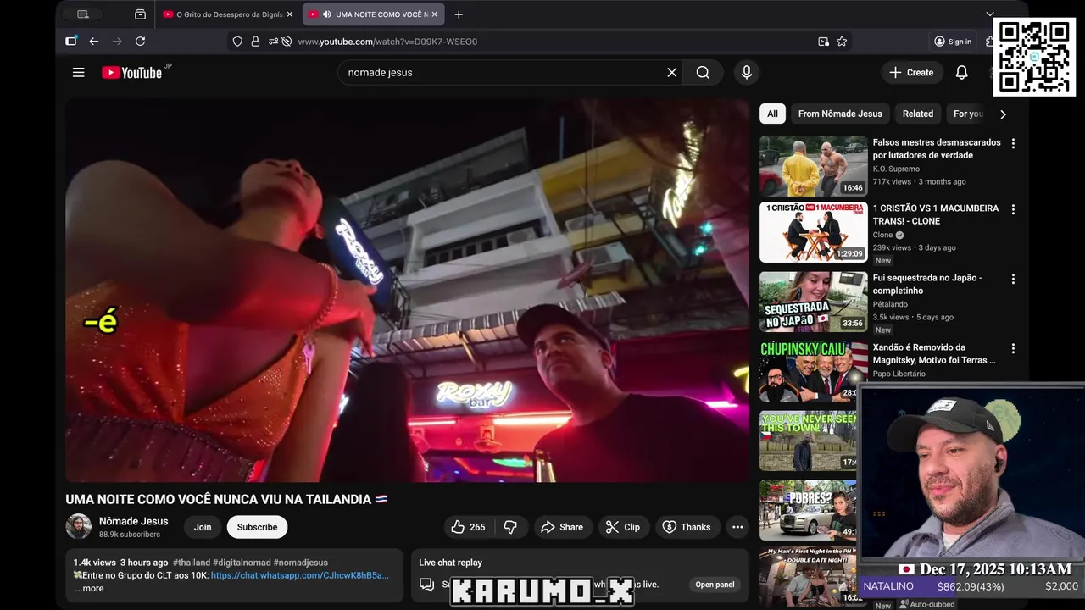Click the #digitalnomad hashtag
Screen dimensions: 1085x610
242,563
